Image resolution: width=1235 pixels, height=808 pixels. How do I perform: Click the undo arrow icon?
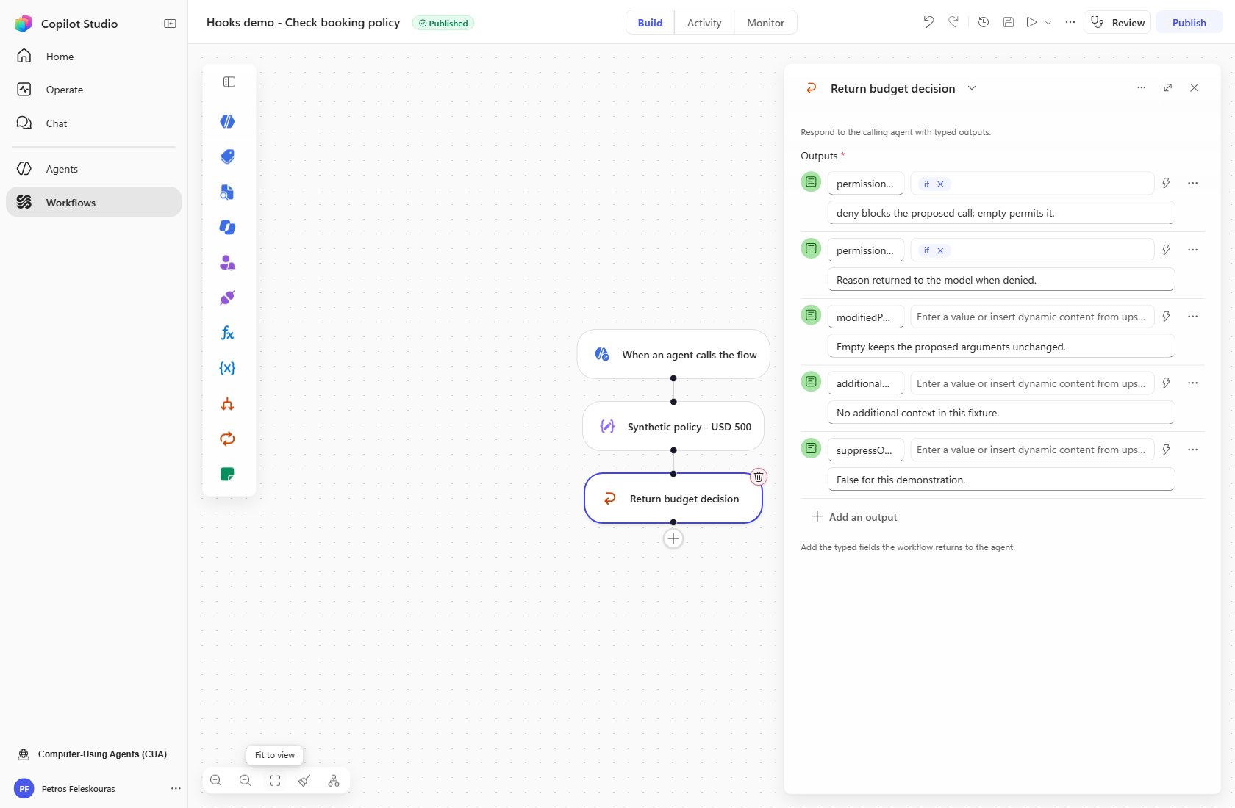(928, 22)
